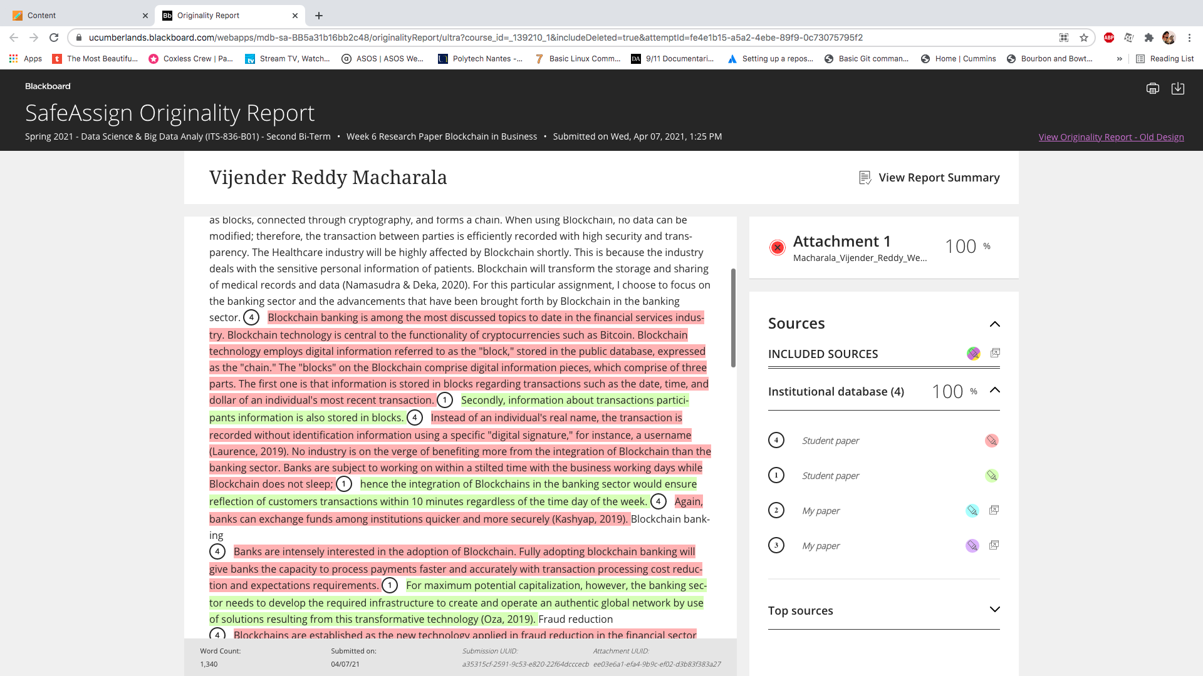Click citation marker 1 before 'Secondly, information'
This screenshot has width=1203, height=676.
coord(445,400)
